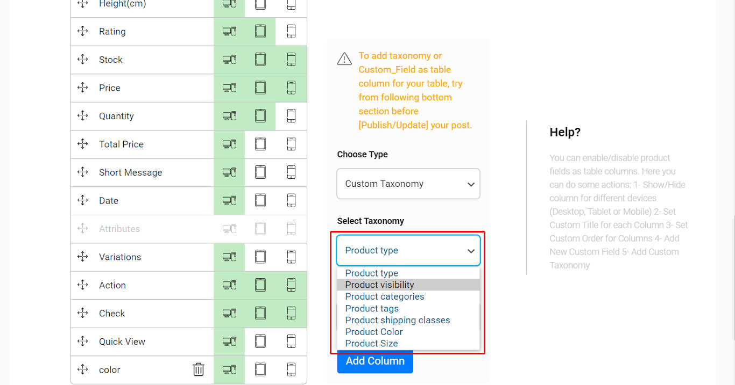Click the desktop icon on the Date row

[229, 200]
